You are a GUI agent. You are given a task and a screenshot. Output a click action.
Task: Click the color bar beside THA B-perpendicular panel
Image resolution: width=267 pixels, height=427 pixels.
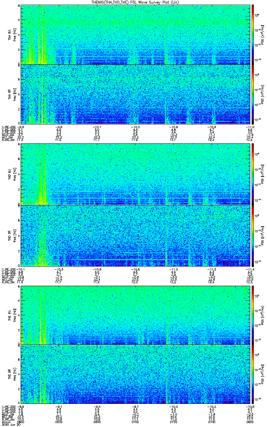coord(253,35)
